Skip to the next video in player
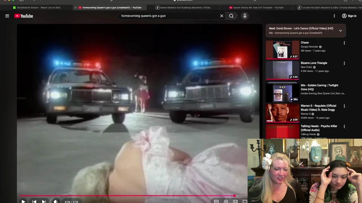 tap(44, 202)
